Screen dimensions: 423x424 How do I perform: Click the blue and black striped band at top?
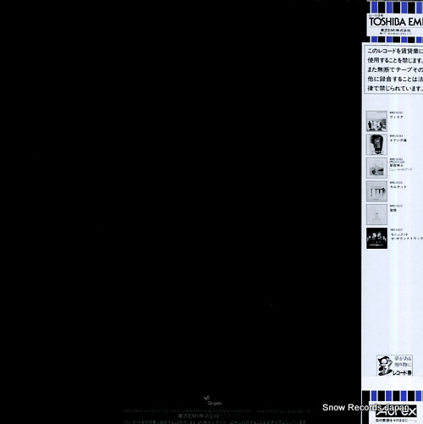(x=396, y=8)
